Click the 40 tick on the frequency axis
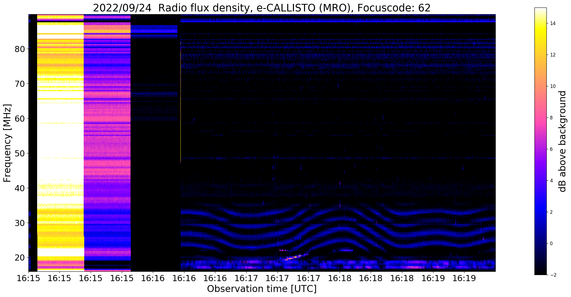This screenshot has height=297, width=571. click(20, 188)
